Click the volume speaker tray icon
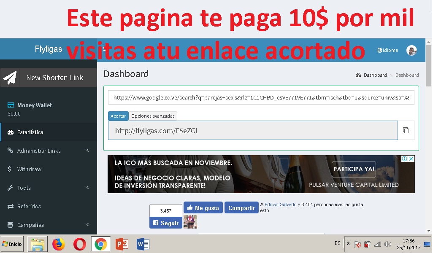433x253 pixels. [x=388, y=244]
